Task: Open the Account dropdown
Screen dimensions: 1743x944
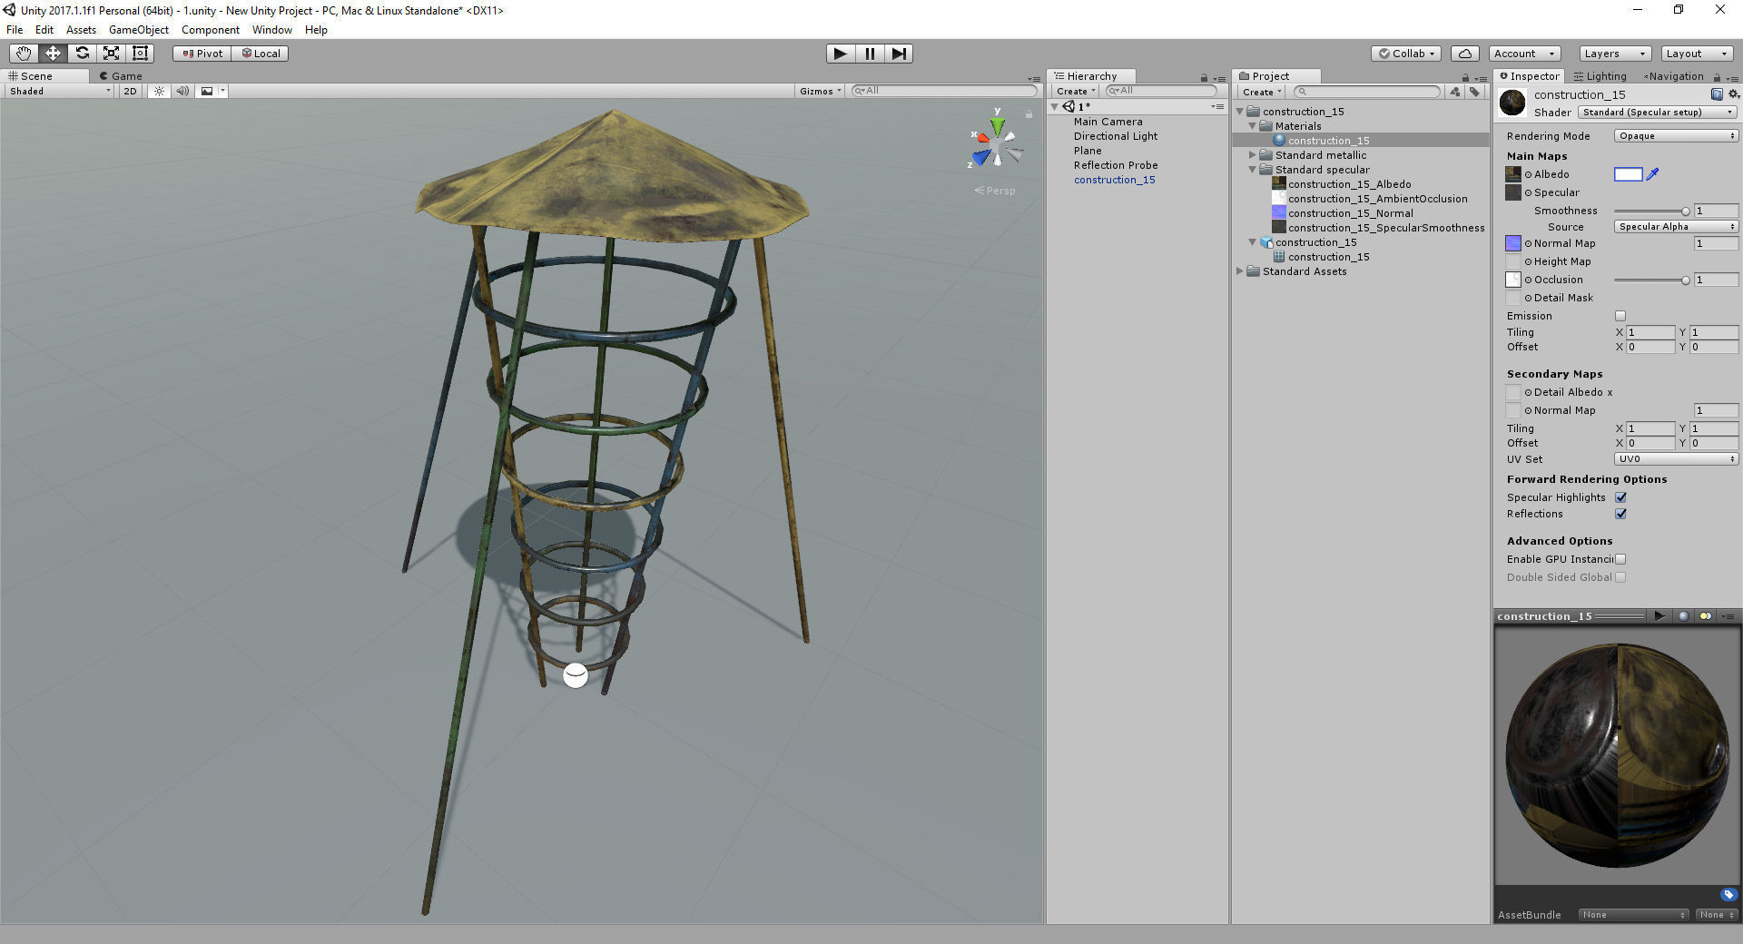Action: (1524, 54)
